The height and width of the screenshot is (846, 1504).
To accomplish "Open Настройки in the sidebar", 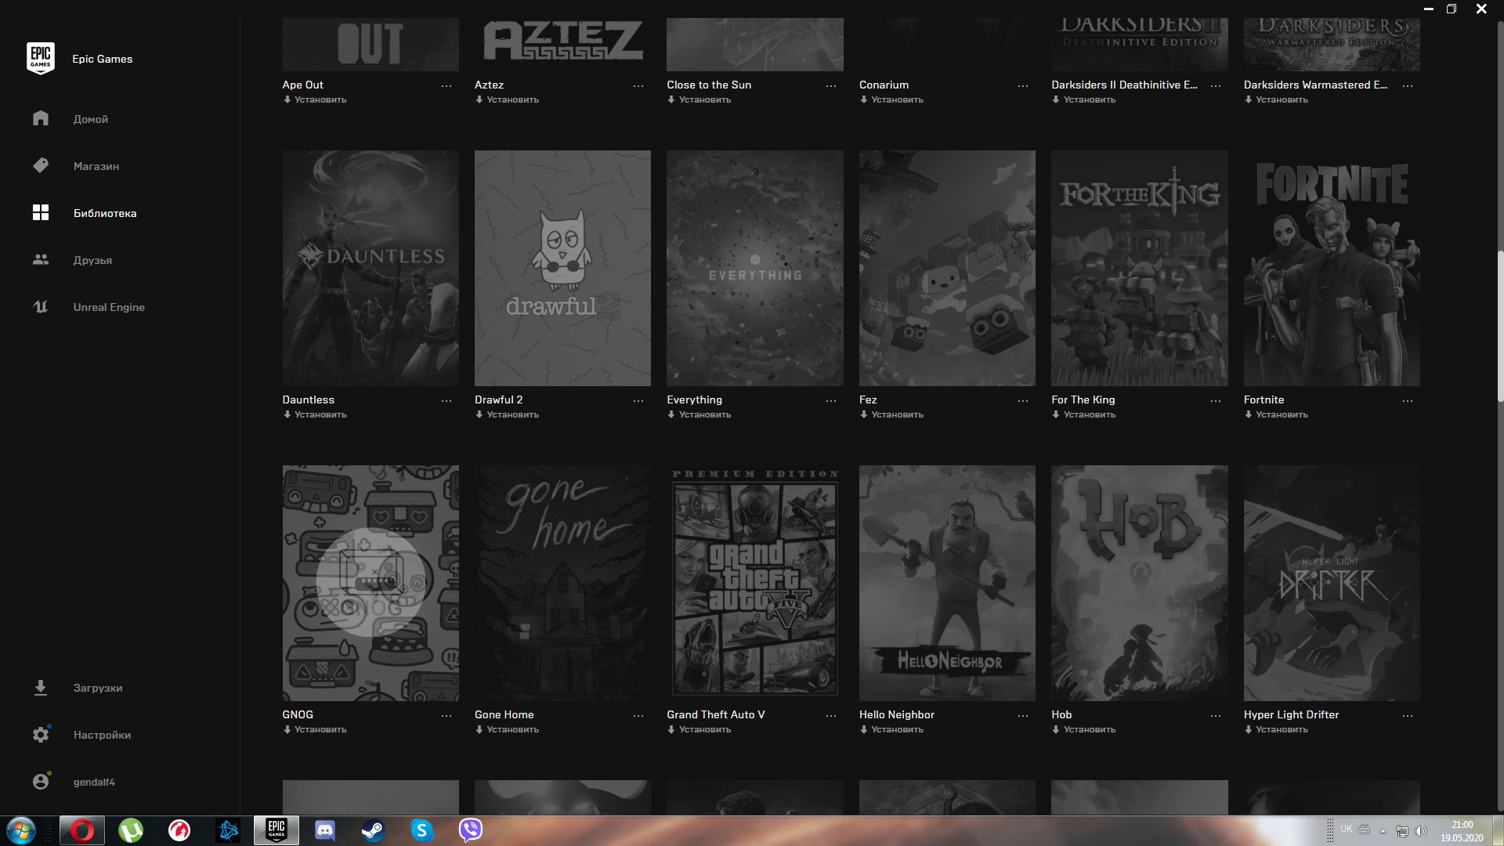I will pyautogui.click(x=102, y=735).
